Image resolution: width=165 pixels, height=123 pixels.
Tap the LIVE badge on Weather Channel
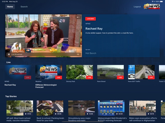[59, 78]
